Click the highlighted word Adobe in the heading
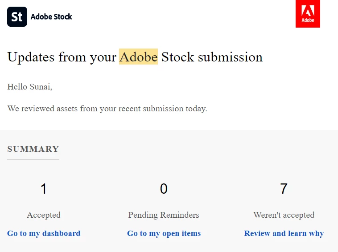Screen dimensions: 338x252 click(x=138, y=57)
